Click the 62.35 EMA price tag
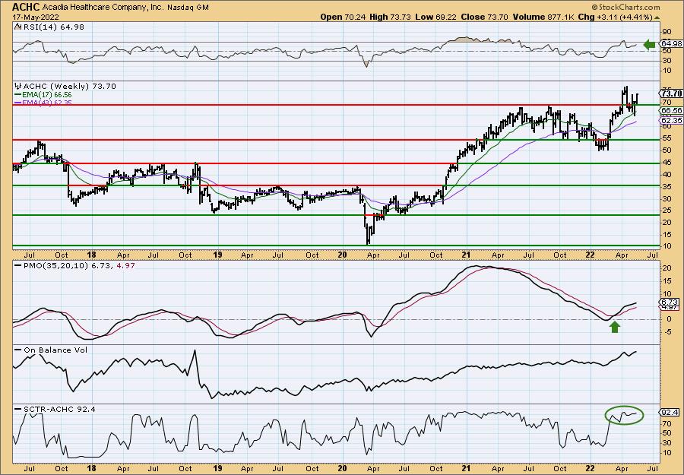Image resolution: width=684 pixels, height=475 pixels. pos(671,120)
